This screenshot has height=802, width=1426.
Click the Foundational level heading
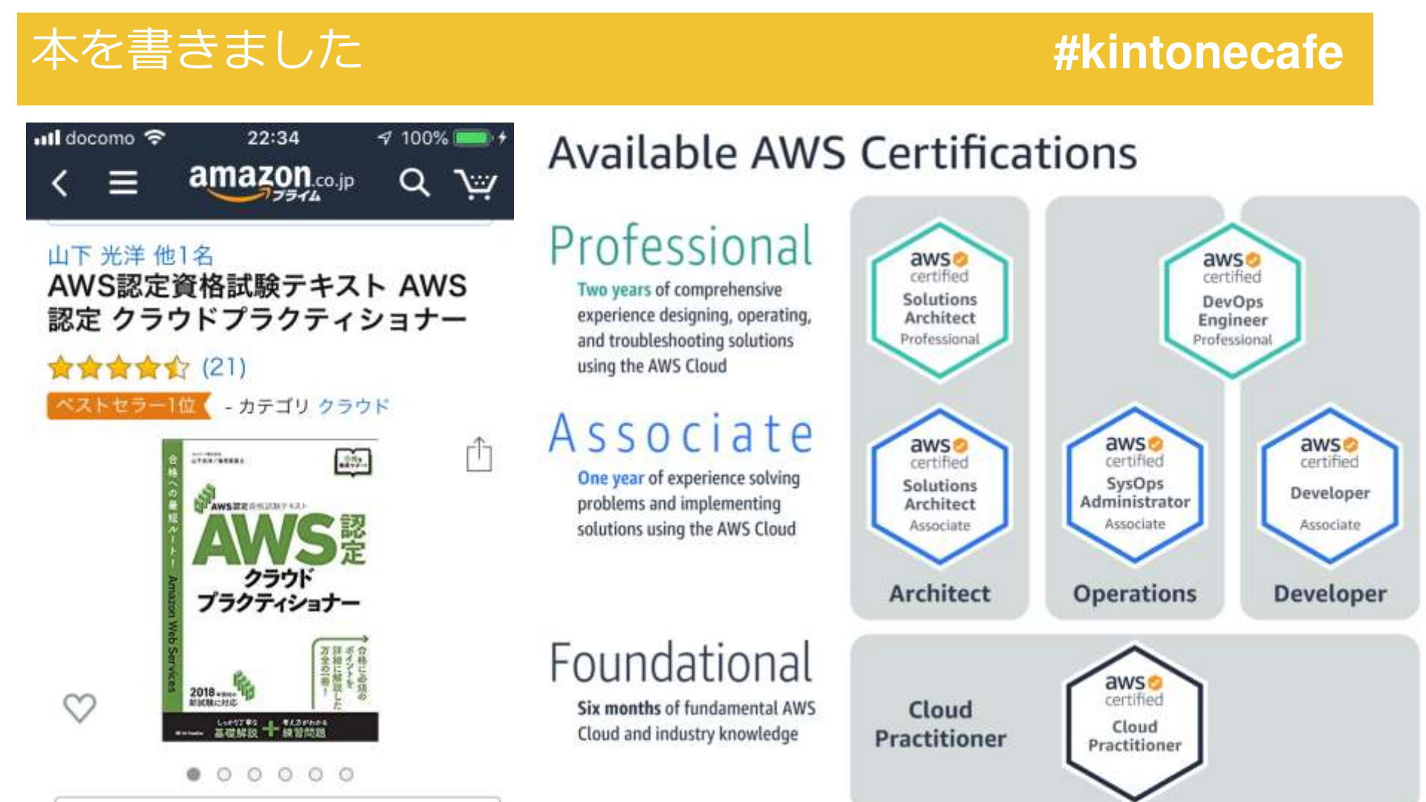tap(681, 662)
